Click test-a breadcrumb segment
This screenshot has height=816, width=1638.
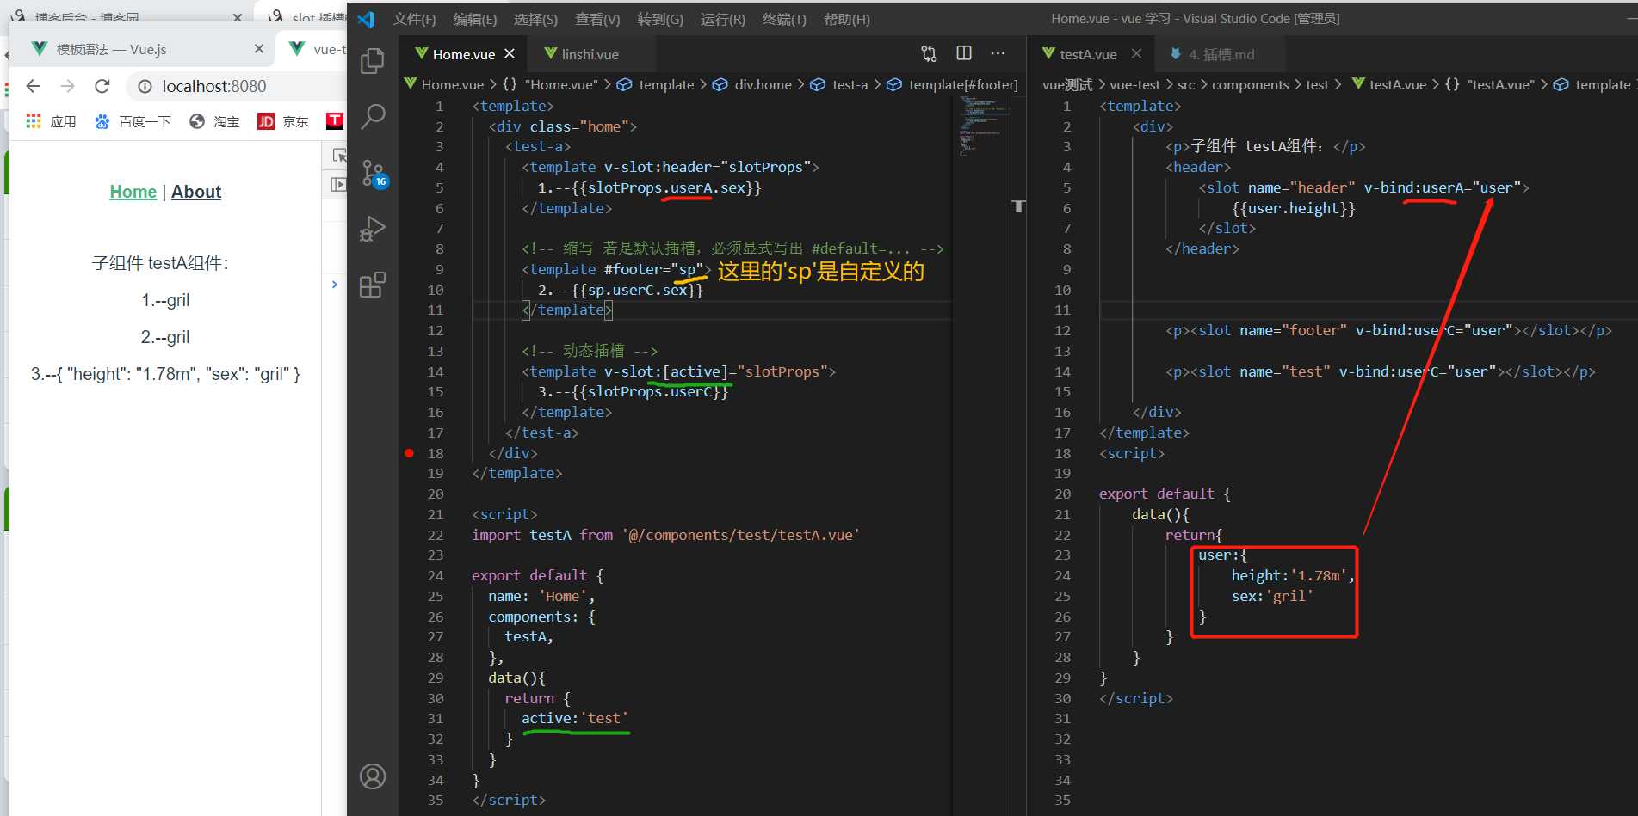point(850,84)
